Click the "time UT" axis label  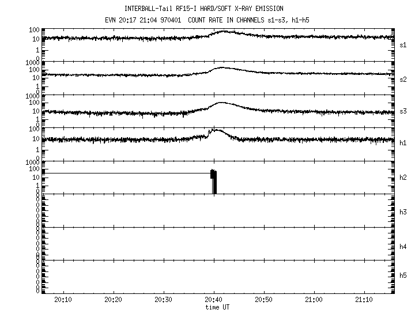point(219,307)
